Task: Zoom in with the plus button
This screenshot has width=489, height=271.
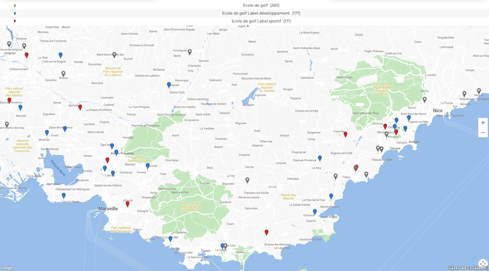Action: tap(483, 123)
